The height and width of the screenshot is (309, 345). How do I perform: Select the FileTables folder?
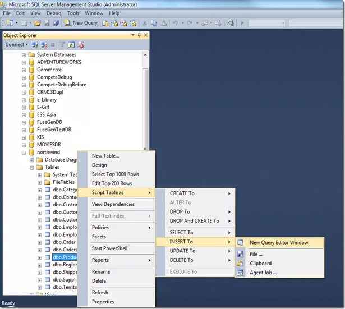63,182
